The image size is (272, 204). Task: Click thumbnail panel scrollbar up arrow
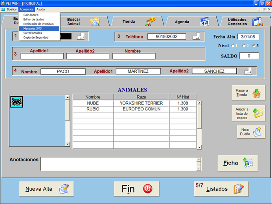tap(68, 97)
